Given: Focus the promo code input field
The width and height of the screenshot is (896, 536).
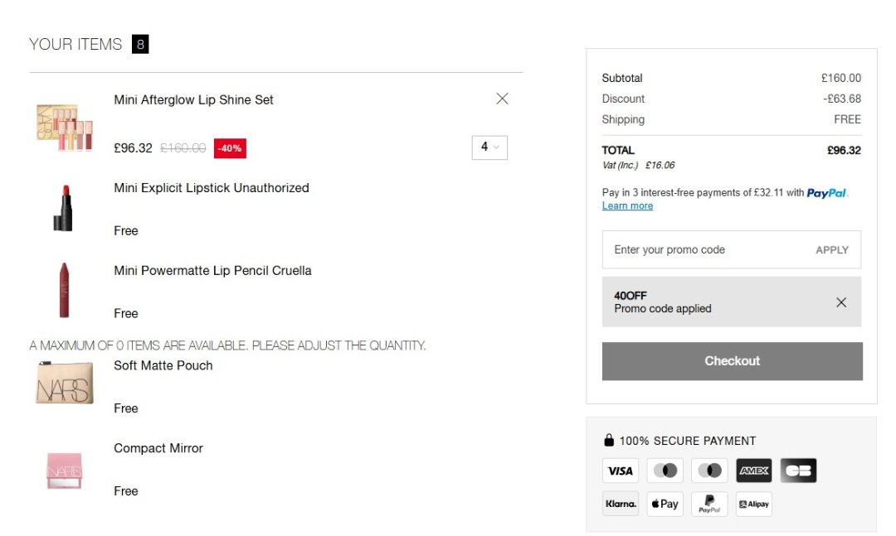Looking at the screenshot, I should coord(705,249).
